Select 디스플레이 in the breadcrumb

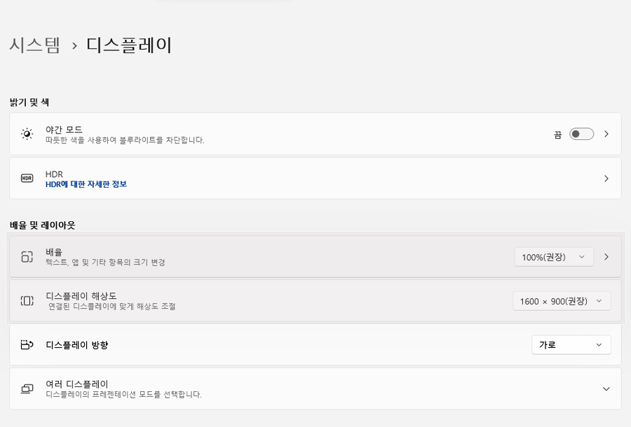coord(130,45)
